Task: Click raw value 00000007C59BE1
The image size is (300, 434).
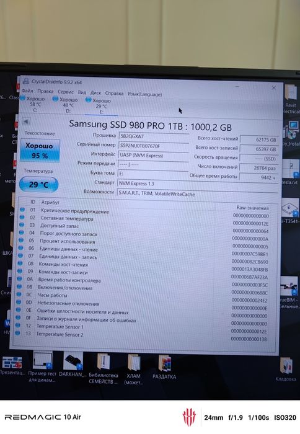Action: click(250, 254)
